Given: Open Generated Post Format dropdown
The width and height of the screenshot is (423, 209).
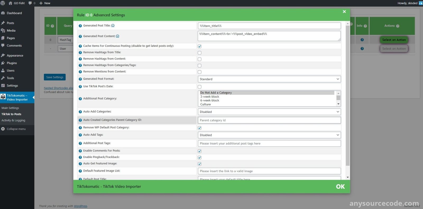Looking at the screenshot, I should (269, 79).
